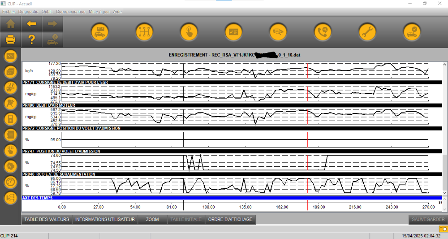Click the vertical scrollbar beside the graphs
The height and width of the screenshot is (239, 448).
tap(444, 161)
